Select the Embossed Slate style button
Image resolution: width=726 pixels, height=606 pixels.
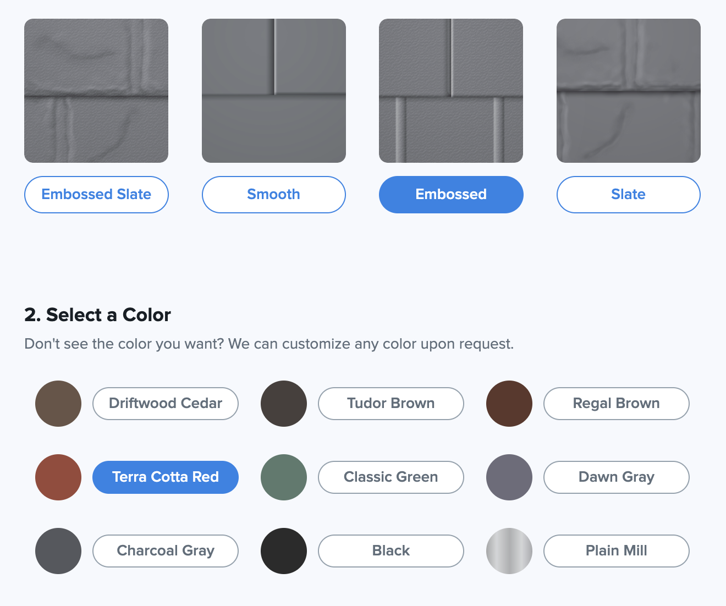pyautogui.click(x=96, y=195)
